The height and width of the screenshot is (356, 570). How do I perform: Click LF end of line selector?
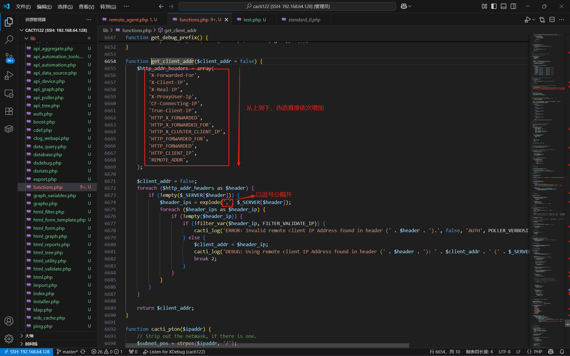(x=518, y=352)
